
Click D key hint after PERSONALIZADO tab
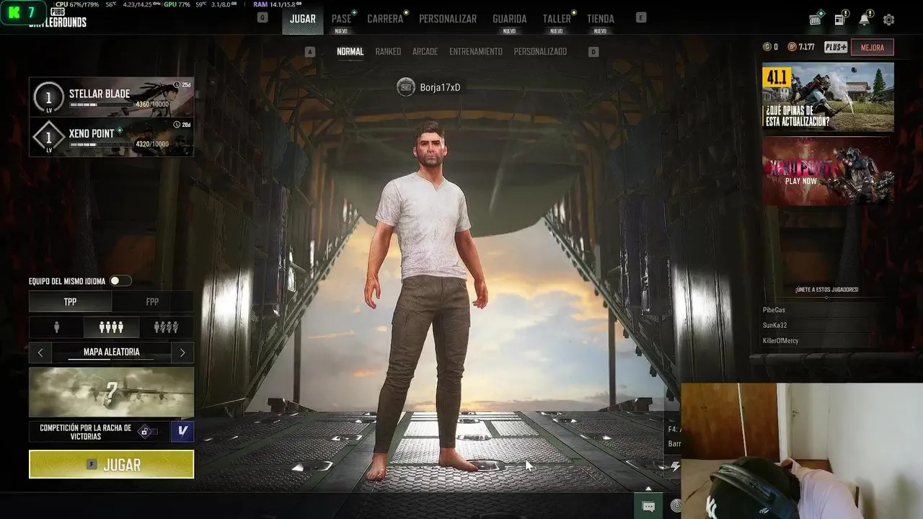593,52
